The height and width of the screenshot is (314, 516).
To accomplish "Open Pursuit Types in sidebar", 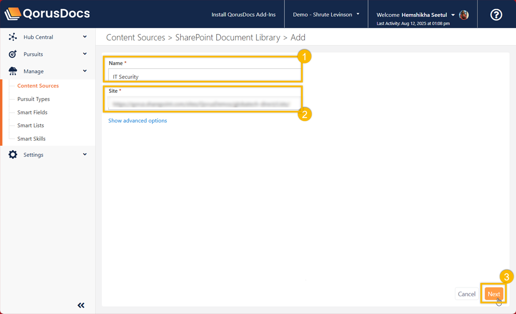I will [33, 99].
